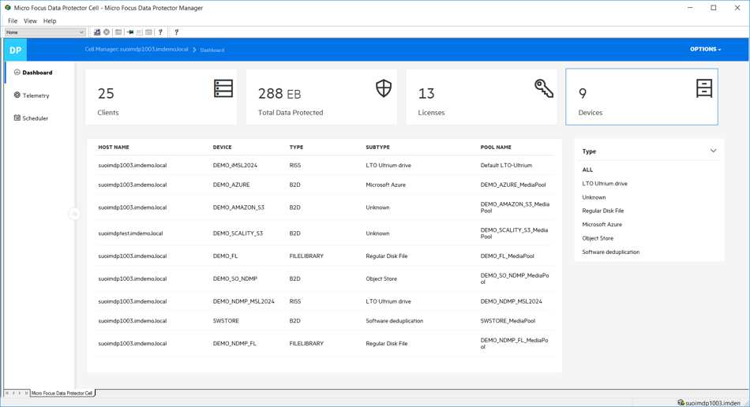Screen dimensions: 750x407
Task: Click the SUBTYPE column header
Action: [x=377, y=147]
